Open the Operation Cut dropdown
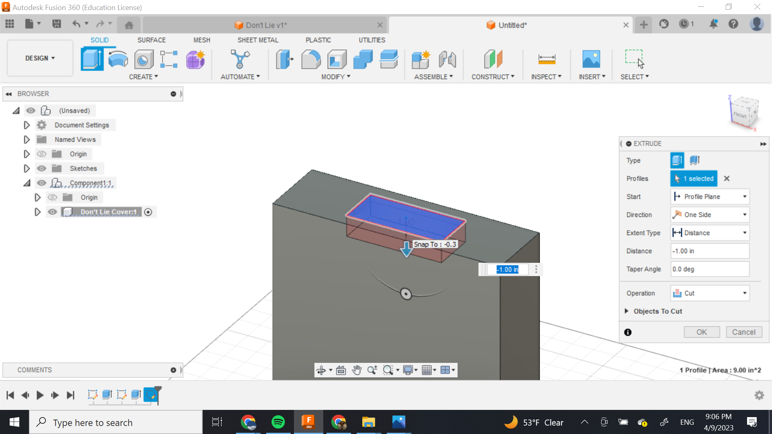The width and height of the screenshot is (772, 434). point(710,293)
